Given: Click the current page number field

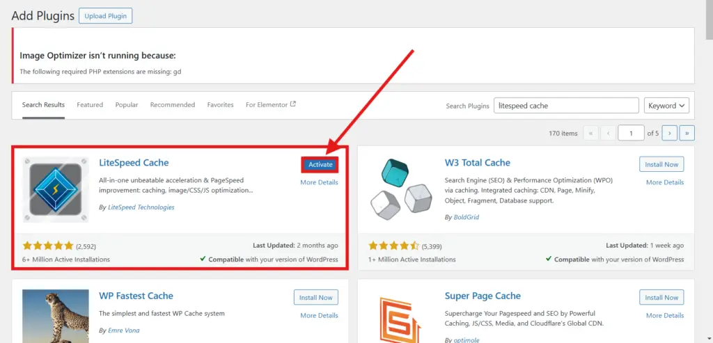Looking at the screenshot, I should (631, 133).
